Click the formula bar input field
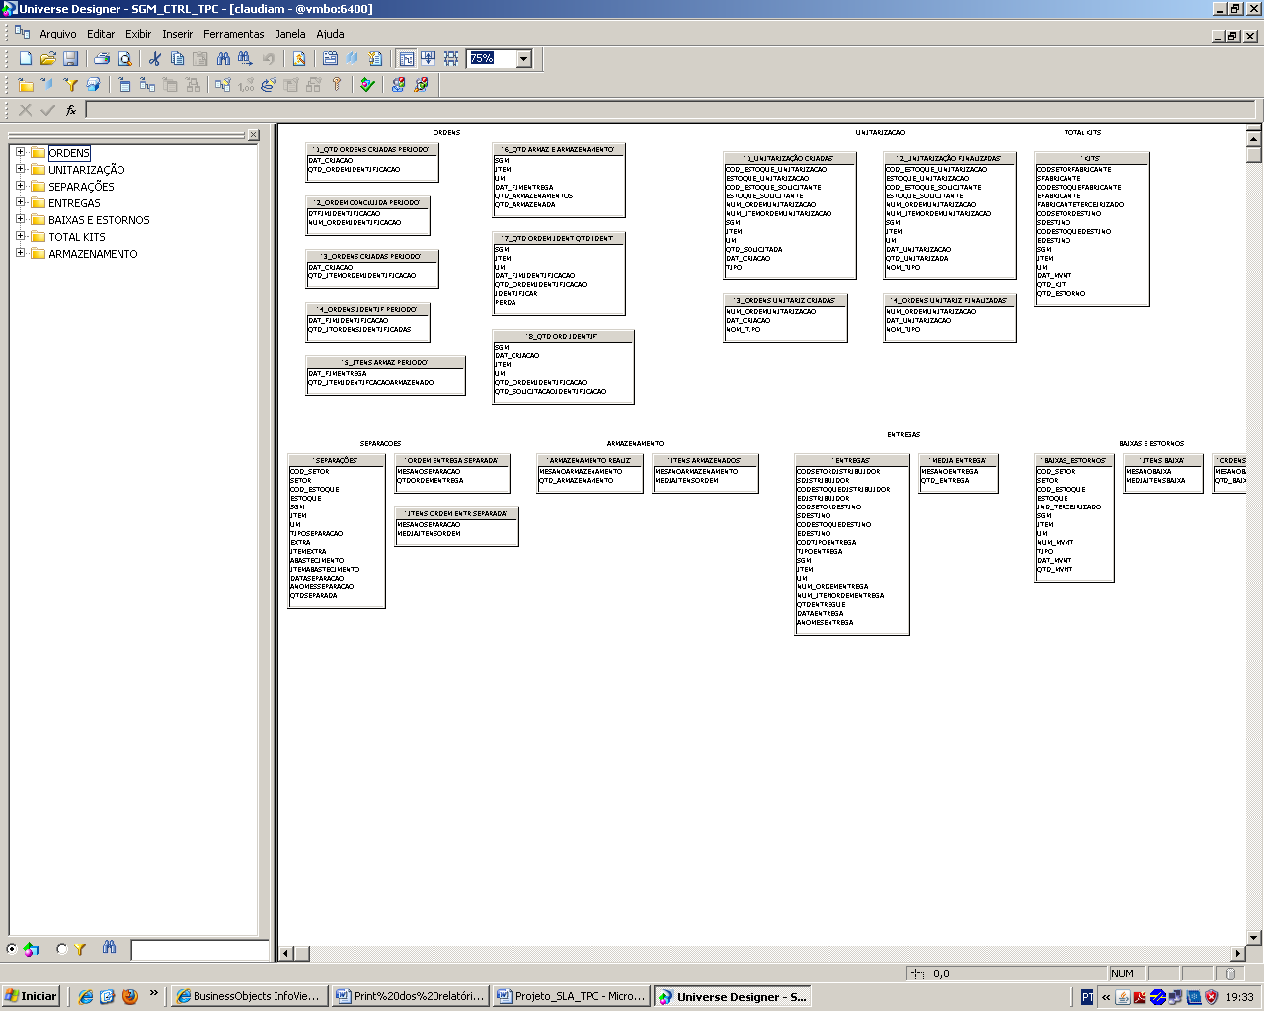 point(671,110)
